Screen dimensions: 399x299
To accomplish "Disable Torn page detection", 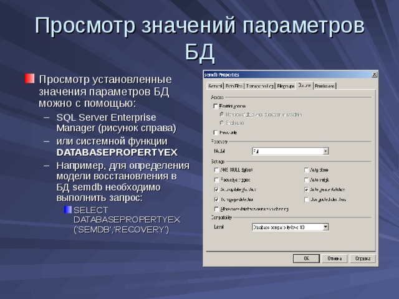I will [x=216, y=199].
